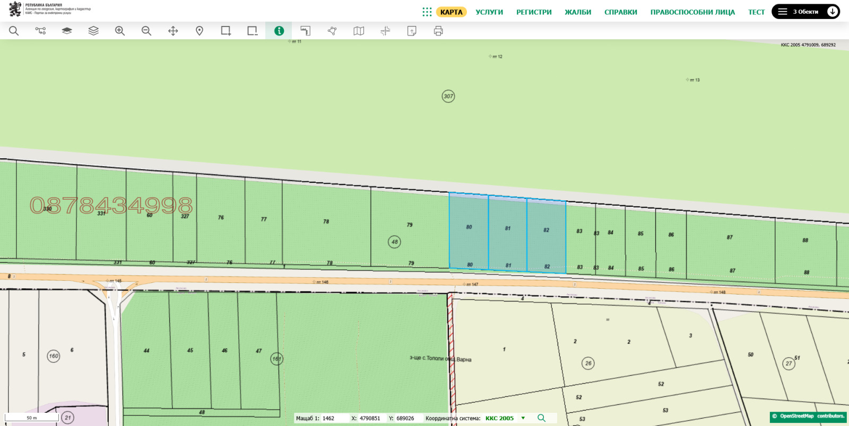This screenshot has width=849, height=426.
Task: Switch to the РЕГИСТРИ menu item
Action: tap(534, 12)
